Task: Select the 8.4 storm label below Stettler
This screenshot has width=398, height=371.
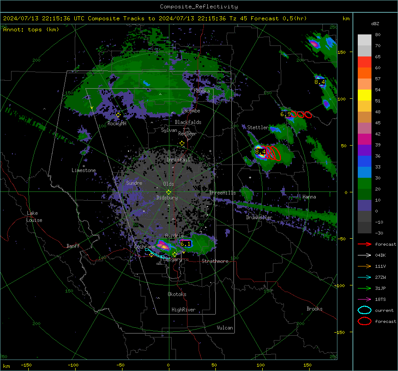Action: 260,152
